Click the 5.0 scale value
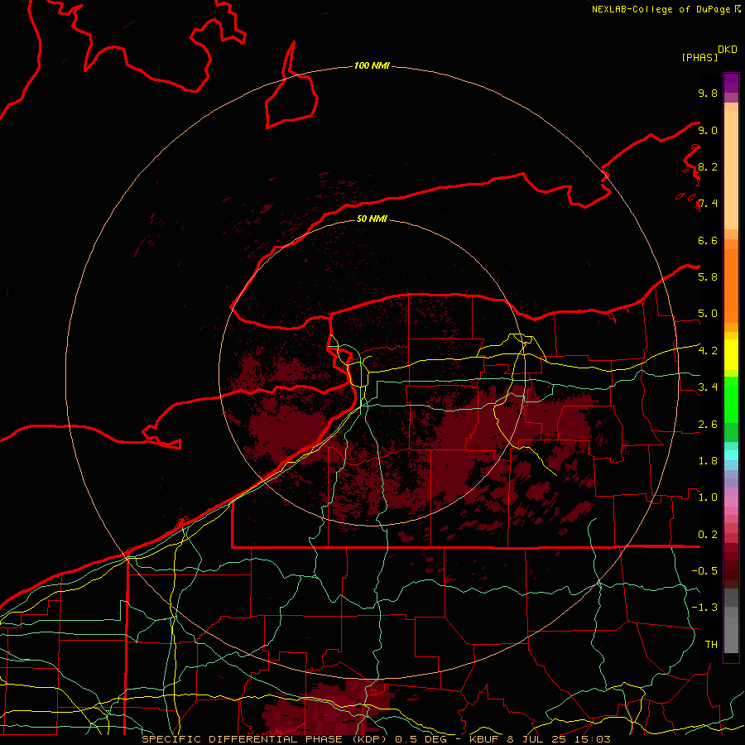 (x=708, y=314)
